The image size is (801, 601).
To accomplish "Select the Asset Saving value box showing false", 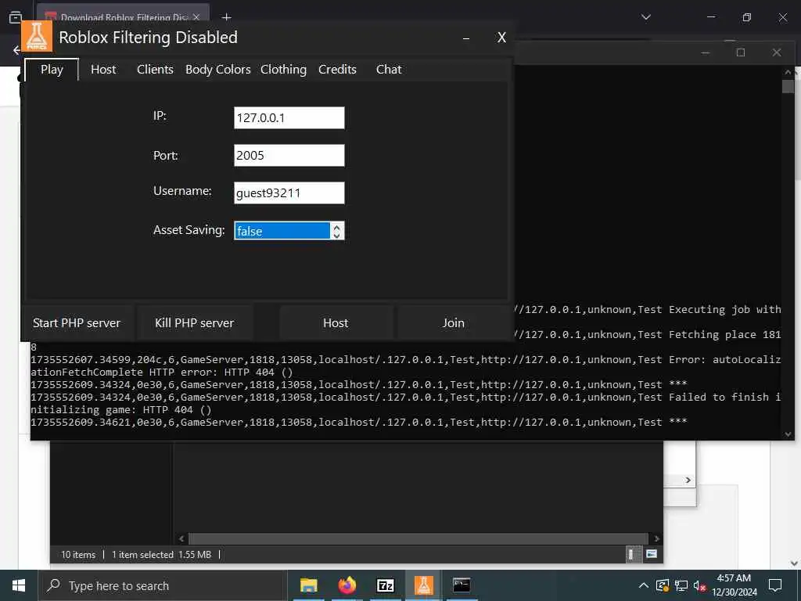I will tap(282, 231).
